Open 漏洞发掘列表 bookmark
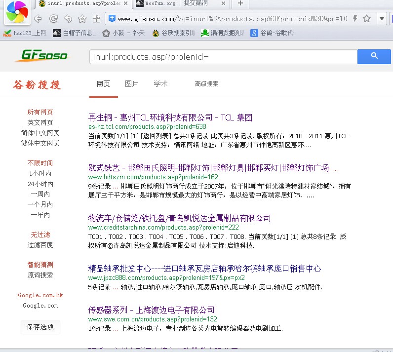393x352 pixels. (x=223, y=33)
